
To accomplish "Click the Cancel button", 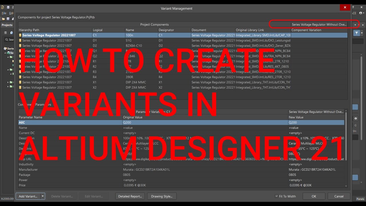I will pos(339,196).
